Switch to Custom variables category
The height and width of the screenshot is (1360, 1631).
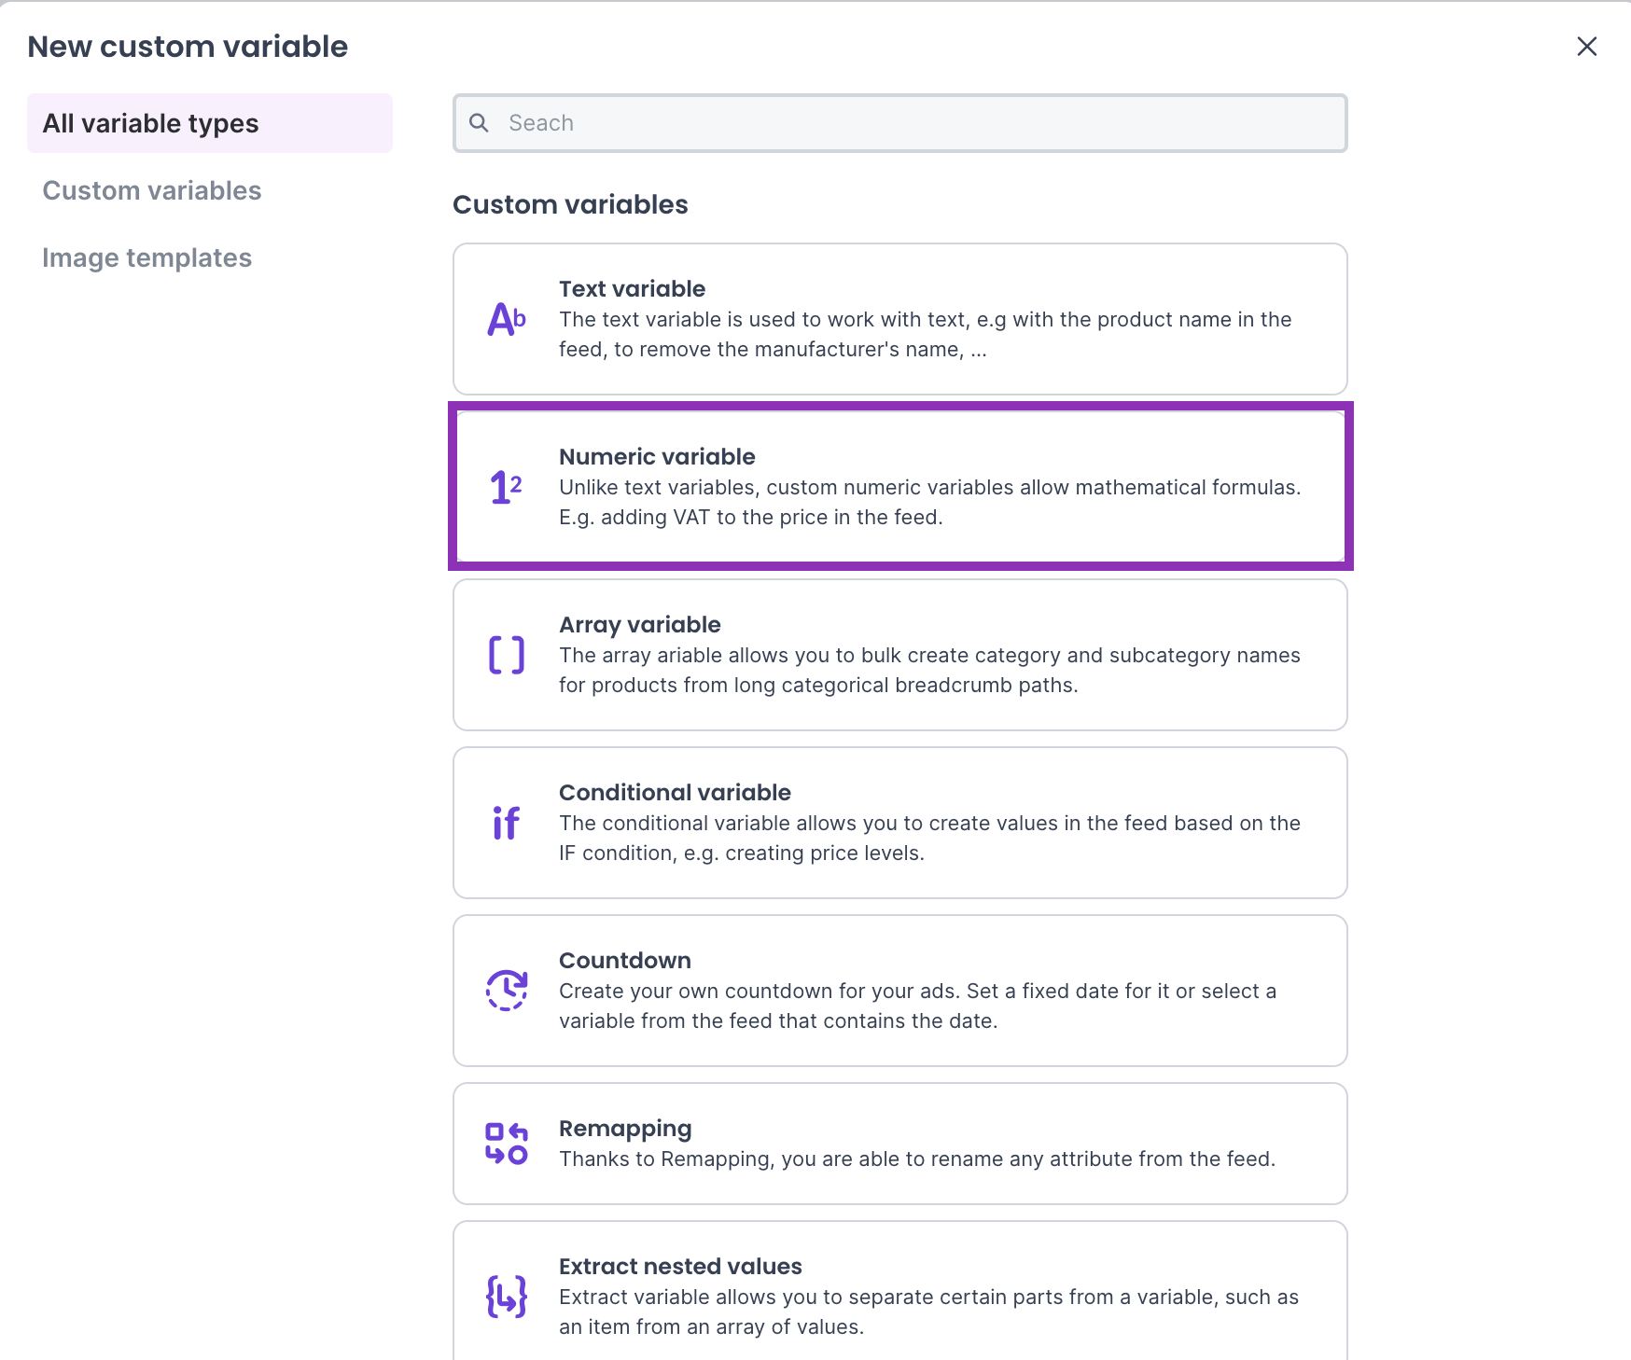pos(152,190)
